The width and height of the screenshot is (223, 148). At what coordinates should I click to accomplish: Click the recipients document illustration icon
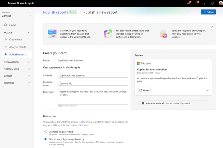point(164,34)
